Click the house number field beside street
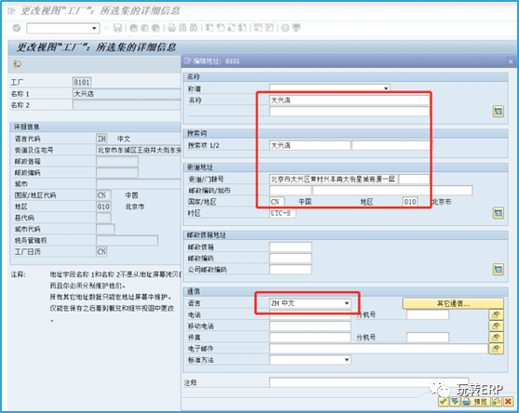The image size is (519, 413). coord(414,180)
